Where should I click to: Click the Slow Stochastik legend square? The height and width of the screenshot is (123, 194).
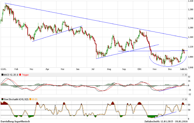pos(2,100)
